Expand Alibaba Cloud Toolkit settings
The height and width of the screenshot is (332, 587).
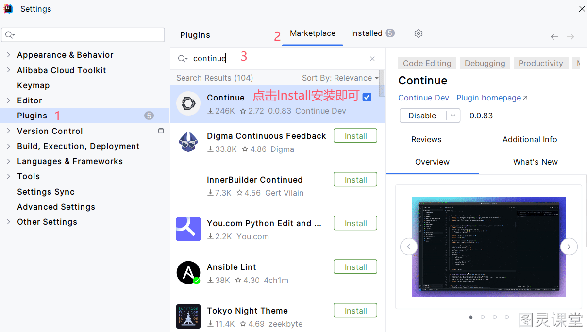click(x=8, y=70)
